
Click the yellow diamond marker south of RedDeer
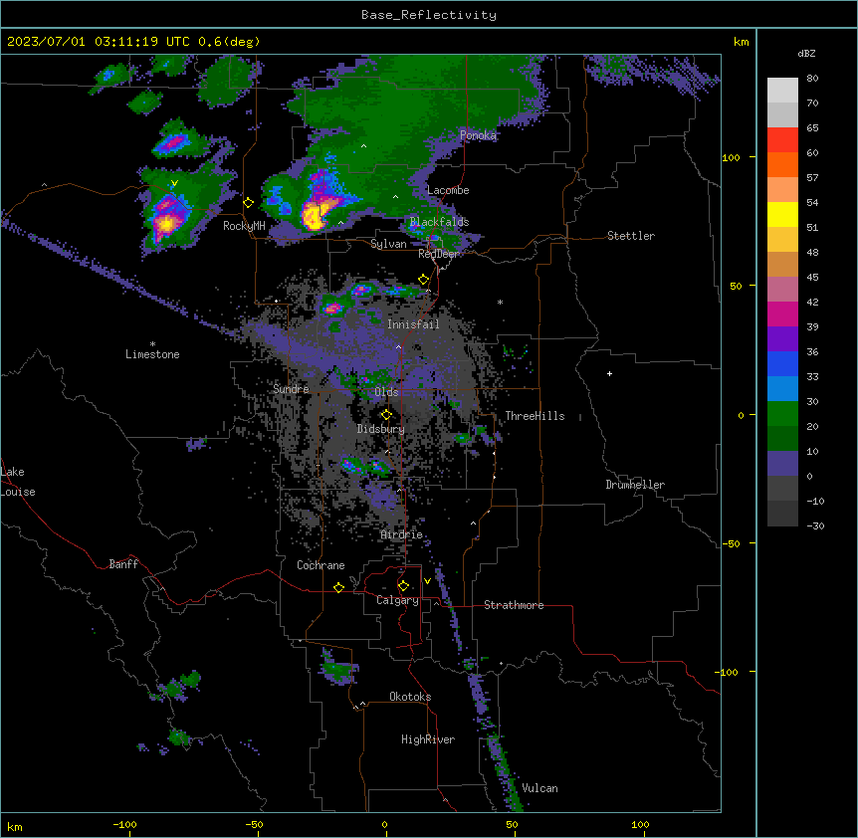424,280
